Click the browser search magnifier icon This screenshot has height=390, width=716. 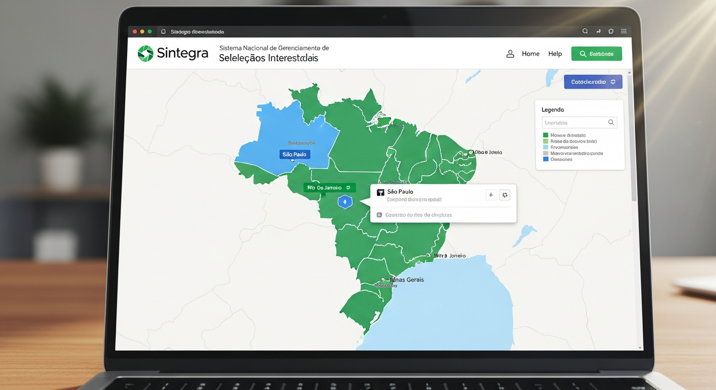point(585,31)
